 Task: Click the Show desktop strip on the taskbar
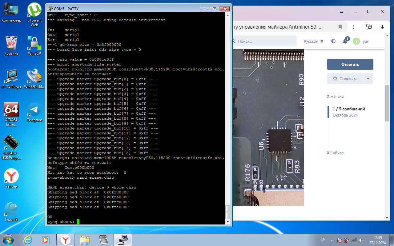(392, 240)
